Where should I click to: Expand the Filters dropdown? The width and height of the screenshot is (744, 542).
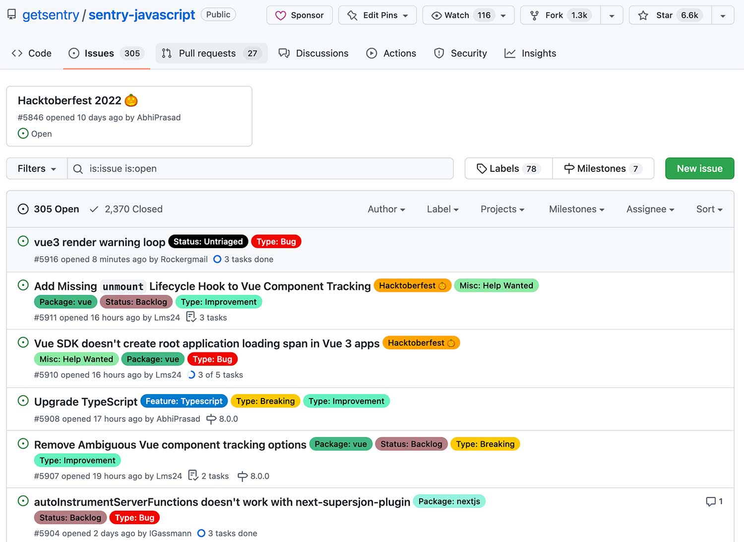[x=37, y=169]
